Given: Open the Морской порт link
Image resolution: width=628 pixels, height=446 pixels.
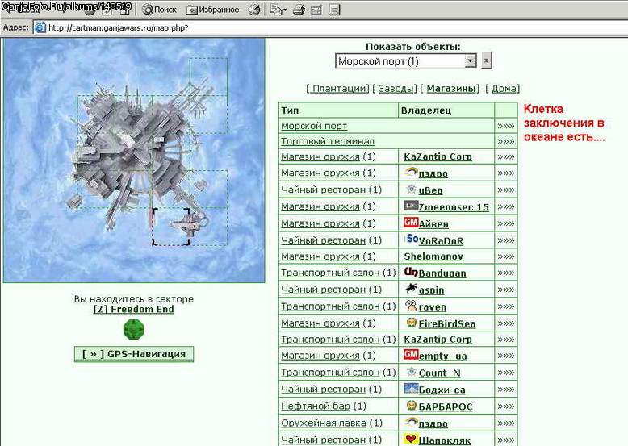Looking at the screenshot, I should pos(314,126).
